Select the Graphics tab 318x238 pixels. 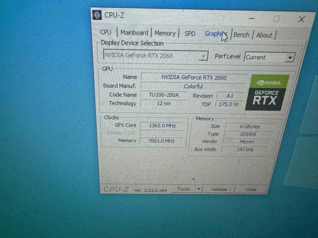click(216, 34)
